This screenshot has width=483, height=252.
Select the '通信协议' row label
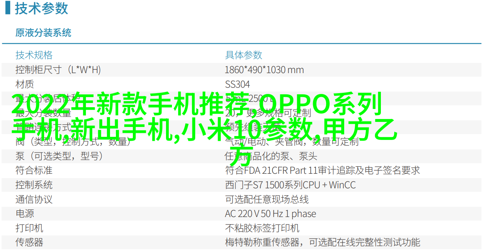click(x=34, y=199)
